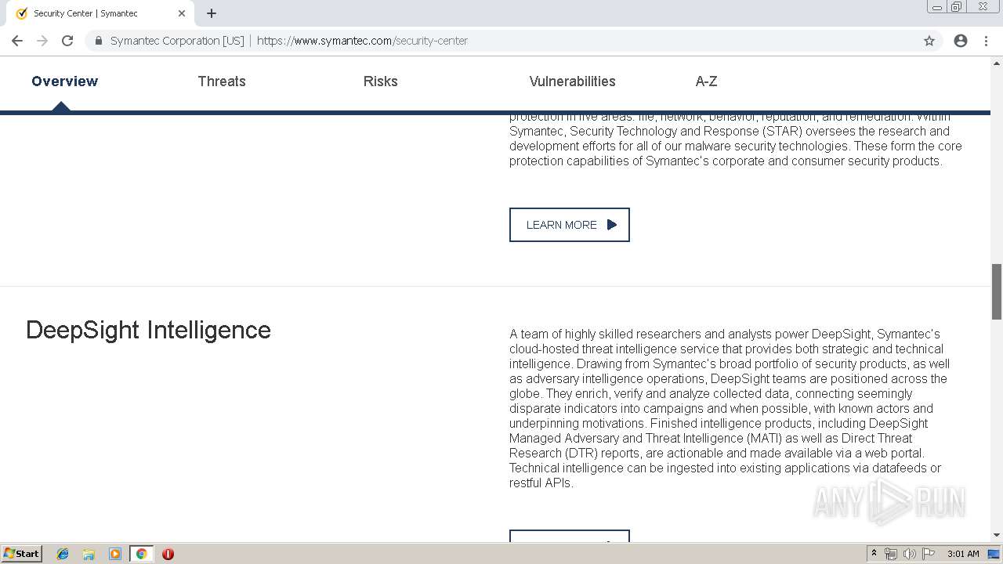The image size is (1003, 564).
Task: Open the Chrome three-dot menu
Action: coord(986,41)
